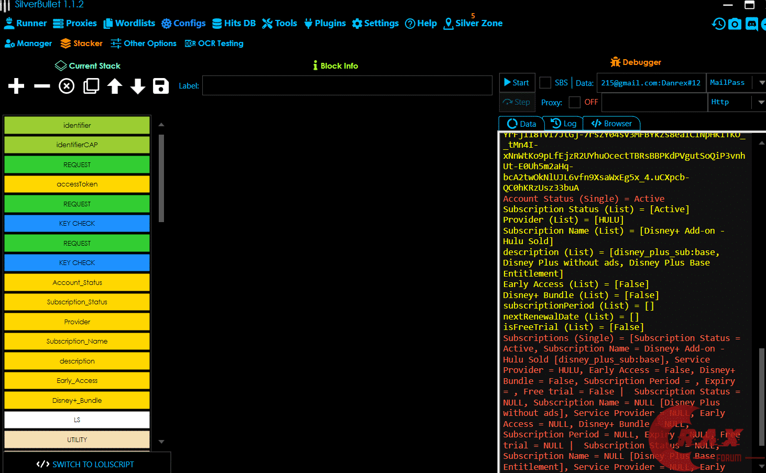Select the REQUEST block just below accessToken
766x473 pixels.
tap(77, 204)
